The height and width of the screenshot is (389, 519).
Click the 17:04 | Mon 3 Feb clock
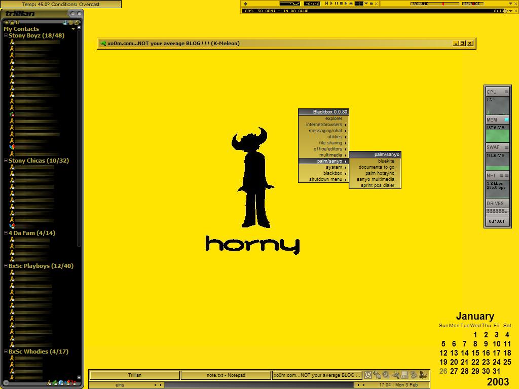pos(398,385)
